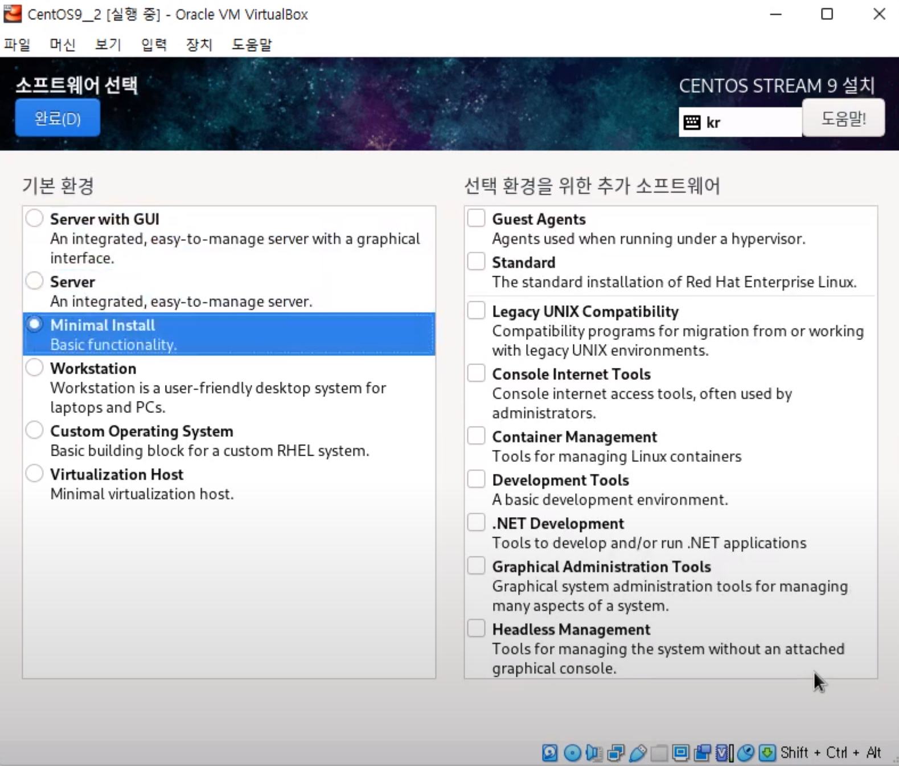Click the mouse integration status icon
Screen dimensions: 899x766
(x=746, y=753)
